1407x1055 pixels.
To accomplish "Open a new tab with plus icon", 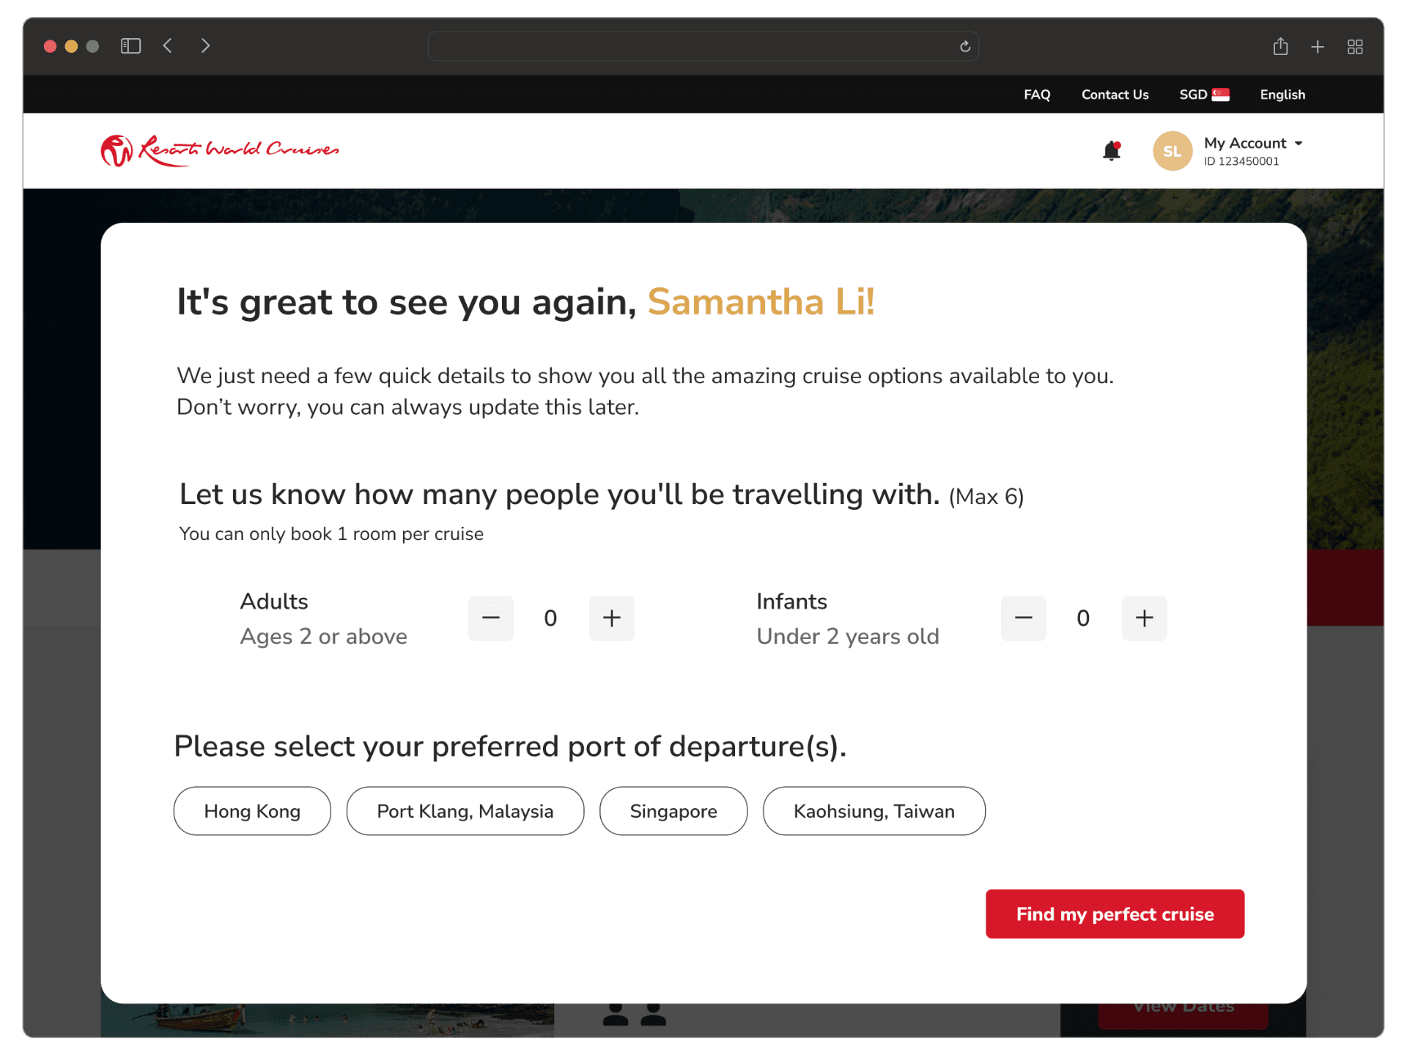I will (1317, 47).
